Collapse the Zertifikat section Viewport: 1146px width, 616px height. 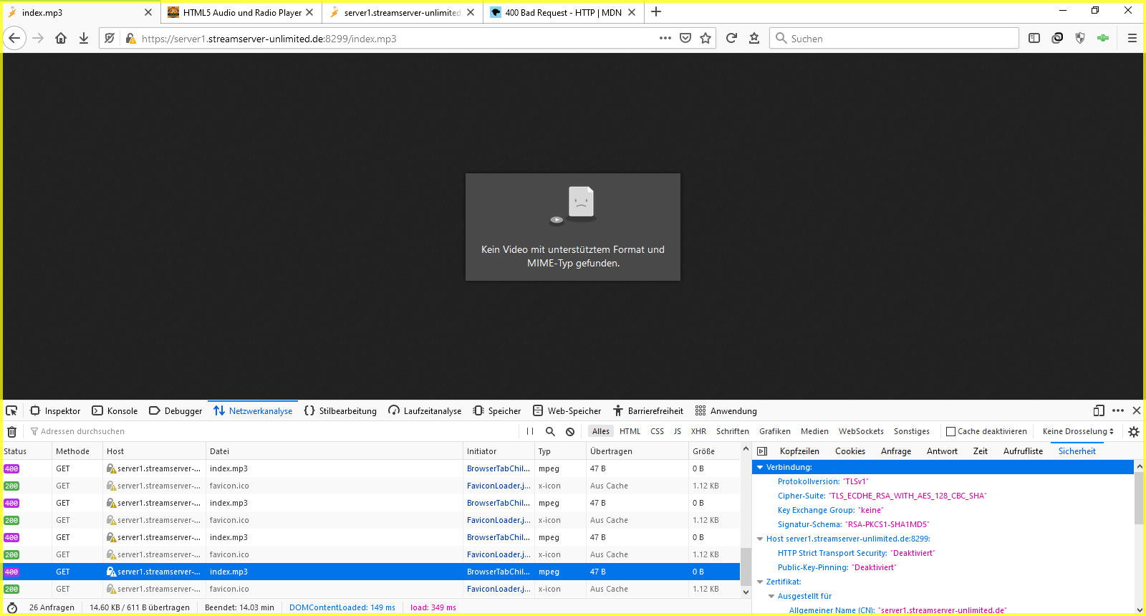pos(760,582)
